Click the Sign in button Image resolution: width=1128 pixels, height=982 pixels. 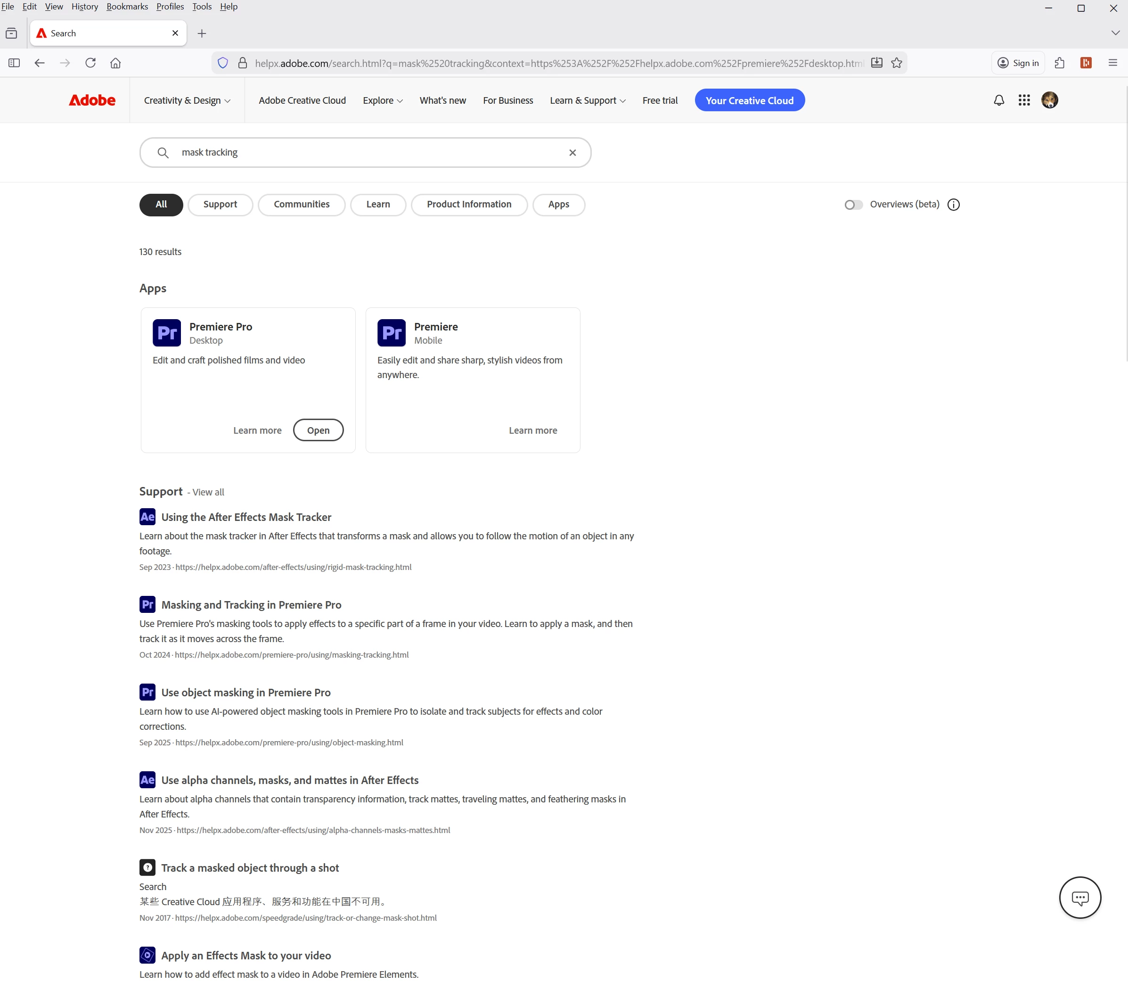[x=1018, y=63]
